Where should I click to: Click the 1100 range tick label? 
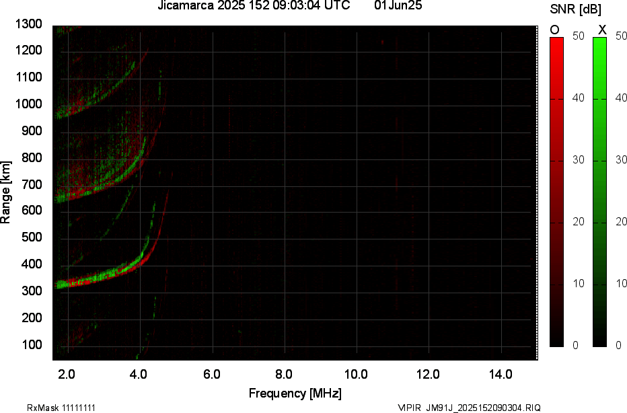tap(29, 77)
